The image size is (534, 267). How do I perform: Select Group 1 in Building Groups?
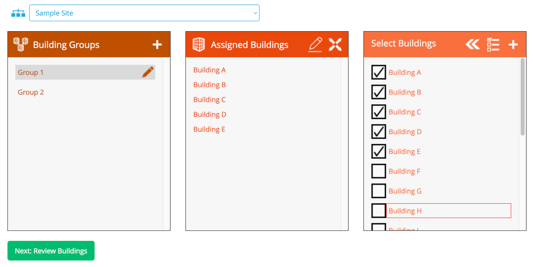[x=31, y=72]
